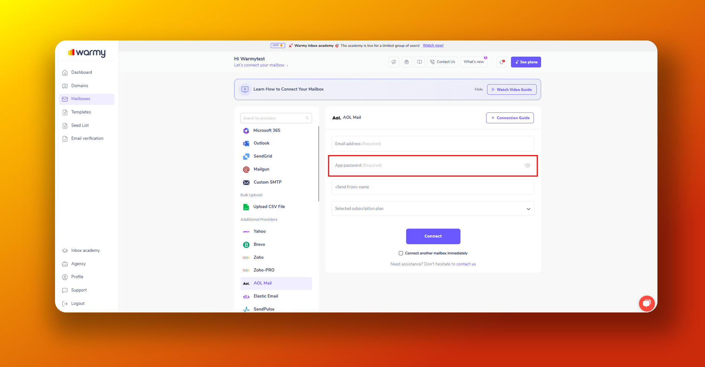Open the chat support bubble
Viewport: 705px width, 367px height.
click(x=647, y=304)
